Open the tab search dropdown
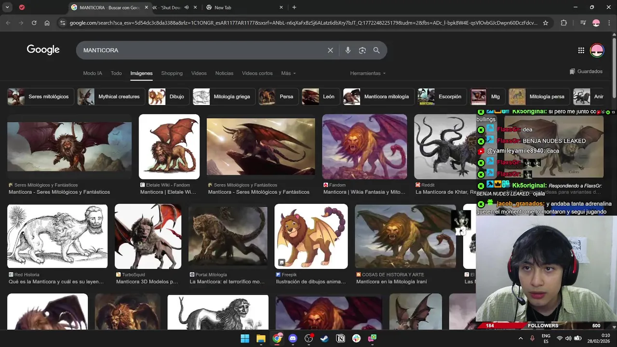 [x=7, y=7]
